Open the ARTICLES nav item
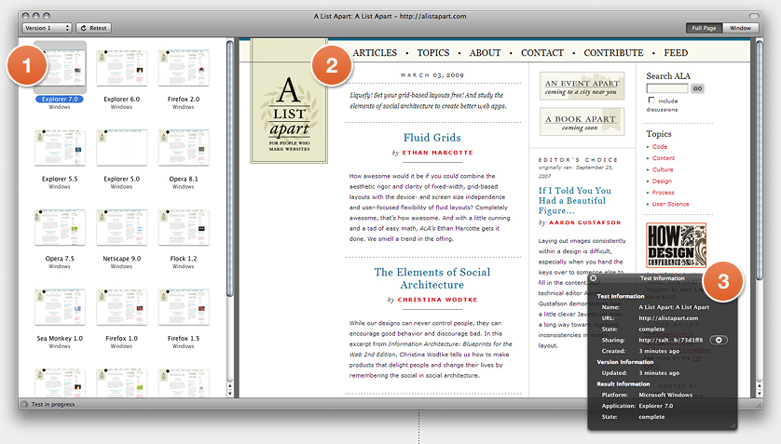781x444 pixels. 375,53
